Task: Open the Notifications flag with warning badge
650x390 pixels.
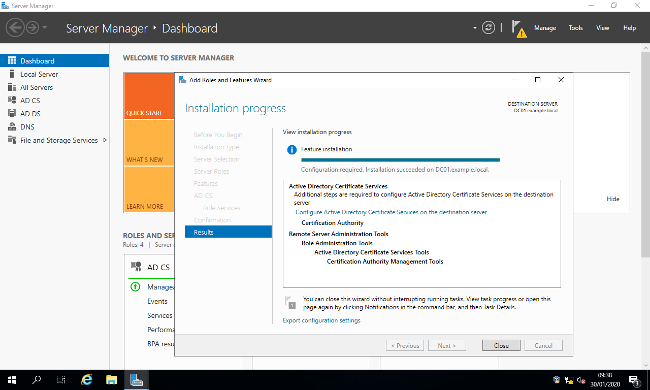Action: tap(518, 28)
